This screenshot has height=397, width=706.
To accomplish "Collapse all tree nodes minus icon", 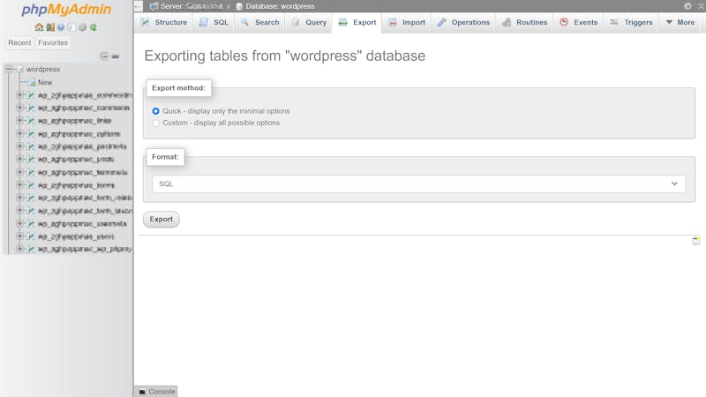I will pos(104,56).
